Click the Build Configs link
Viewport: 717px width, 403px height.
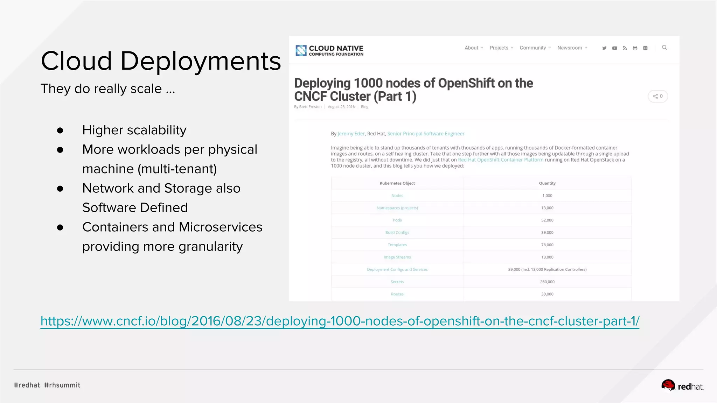(x=397, y=232)
